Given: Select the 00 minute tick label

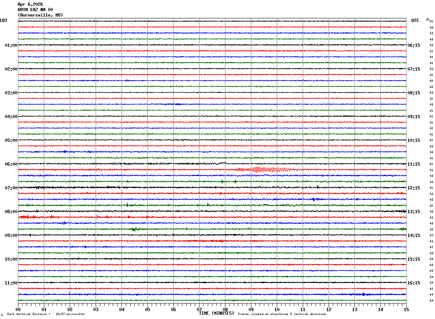Looking at the screenshot, I should click(x=18, y=309).
